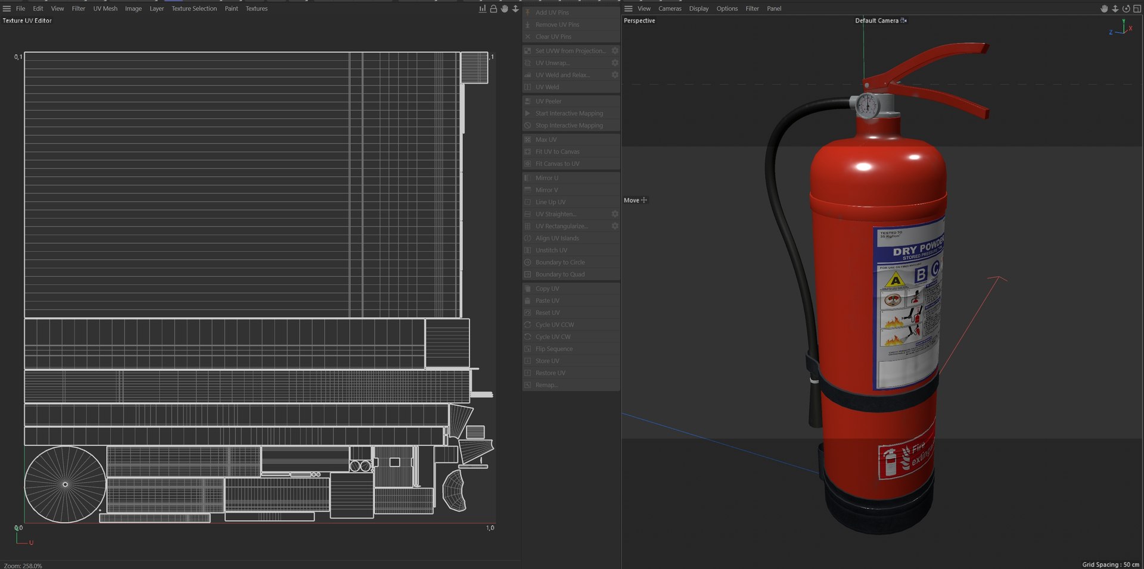Screen dimensions: 1144x569
Task: Open the Texture Selection menu
Action: [x=194, y=8]
